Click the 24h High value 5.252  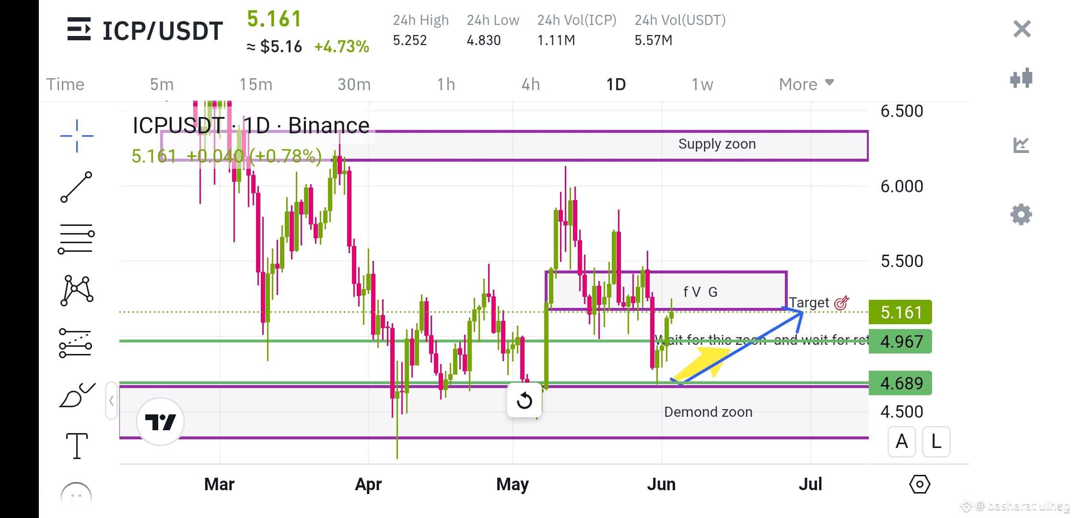410,40
